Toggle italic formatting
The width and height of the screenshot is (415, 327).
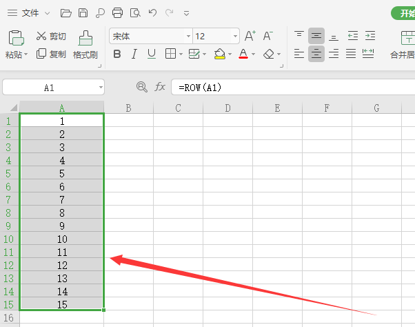click(134, 54)
